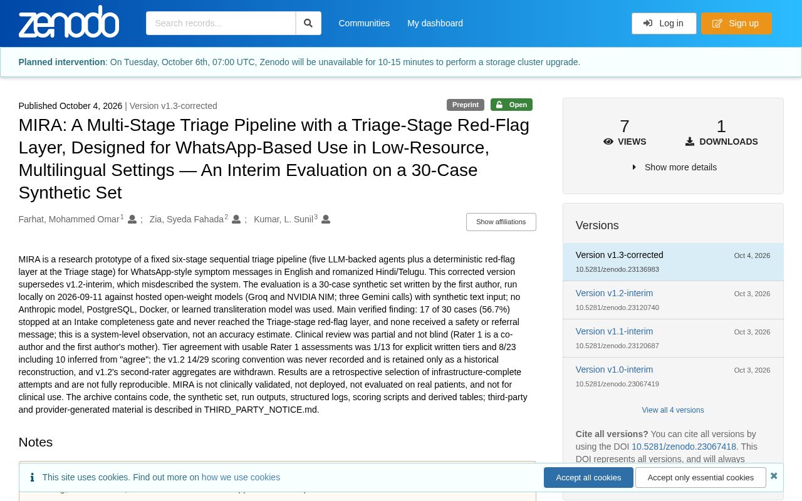Open Version v1.0-interim
Screen dimensions: 802x501
(x=614, y=369)
